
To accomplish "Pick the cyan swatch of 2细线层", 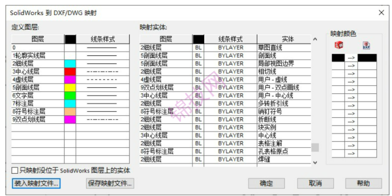I will tap(70, 64).
